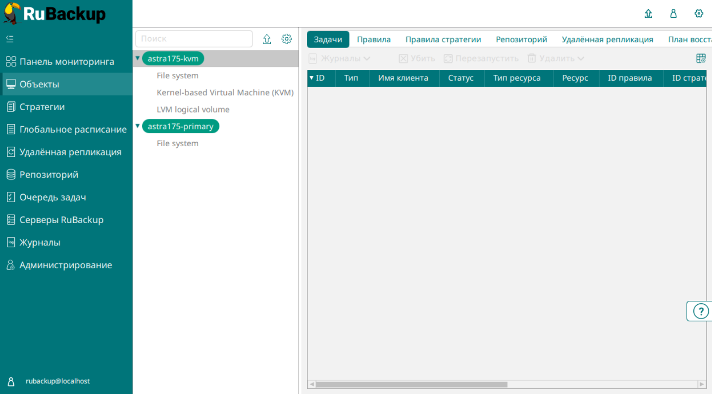Go to Очередь задач in sidebar

(52, 197)
